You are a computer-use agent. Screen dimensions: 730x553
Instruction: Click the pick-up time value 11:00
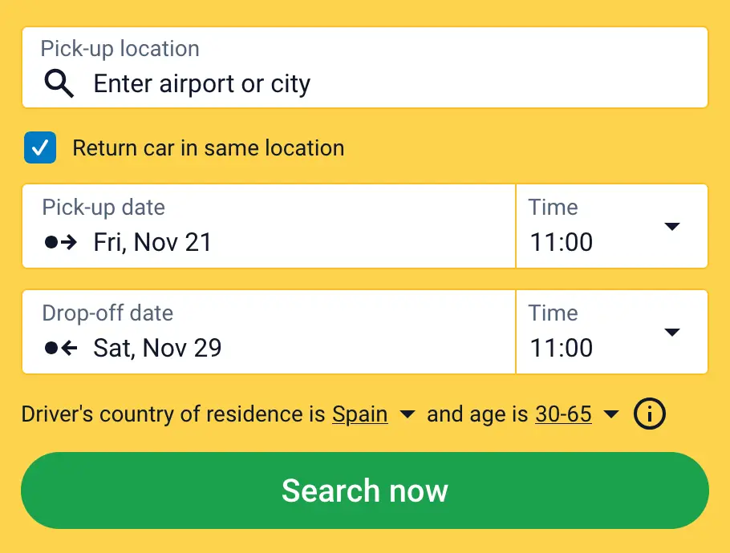point(562,242)
